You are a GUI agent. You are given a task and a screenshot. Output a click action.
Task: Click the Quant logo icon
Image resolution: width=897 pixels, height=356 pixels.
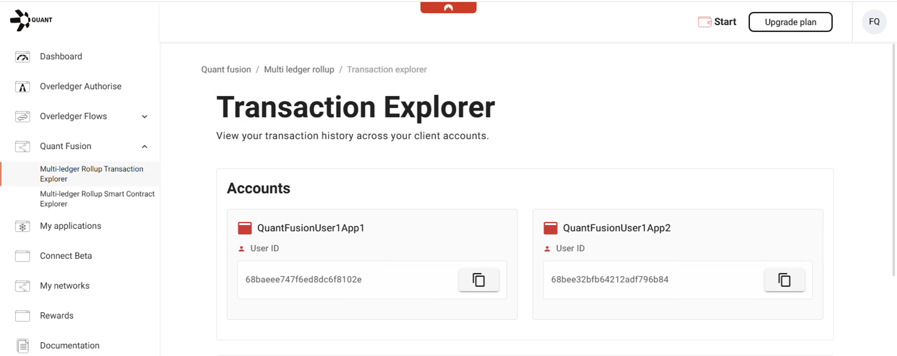click(20, 20)
